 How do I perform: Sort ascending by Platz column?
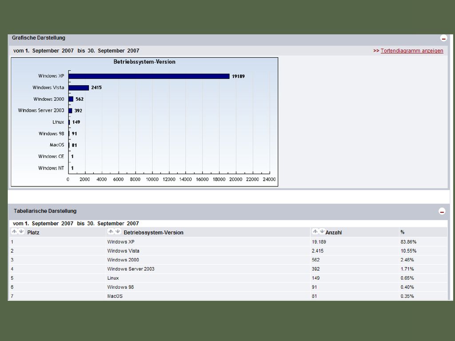tap(14, 231)
